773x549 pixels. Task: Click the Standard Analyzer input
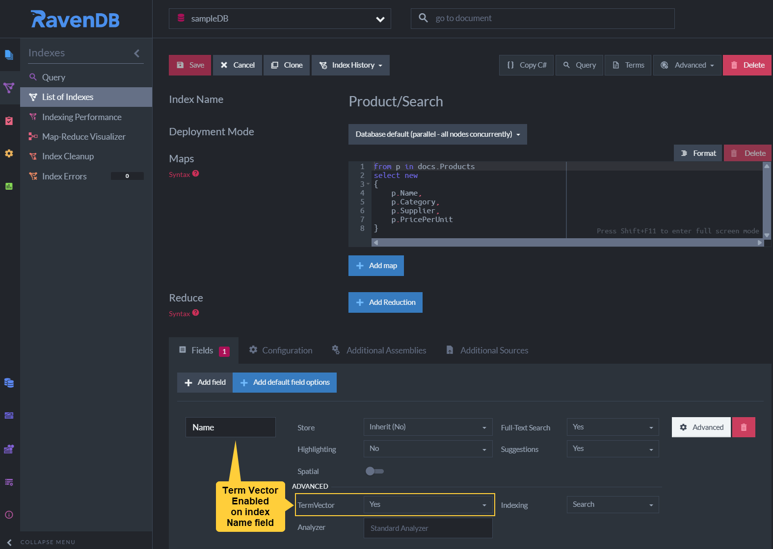click(428, 528)
